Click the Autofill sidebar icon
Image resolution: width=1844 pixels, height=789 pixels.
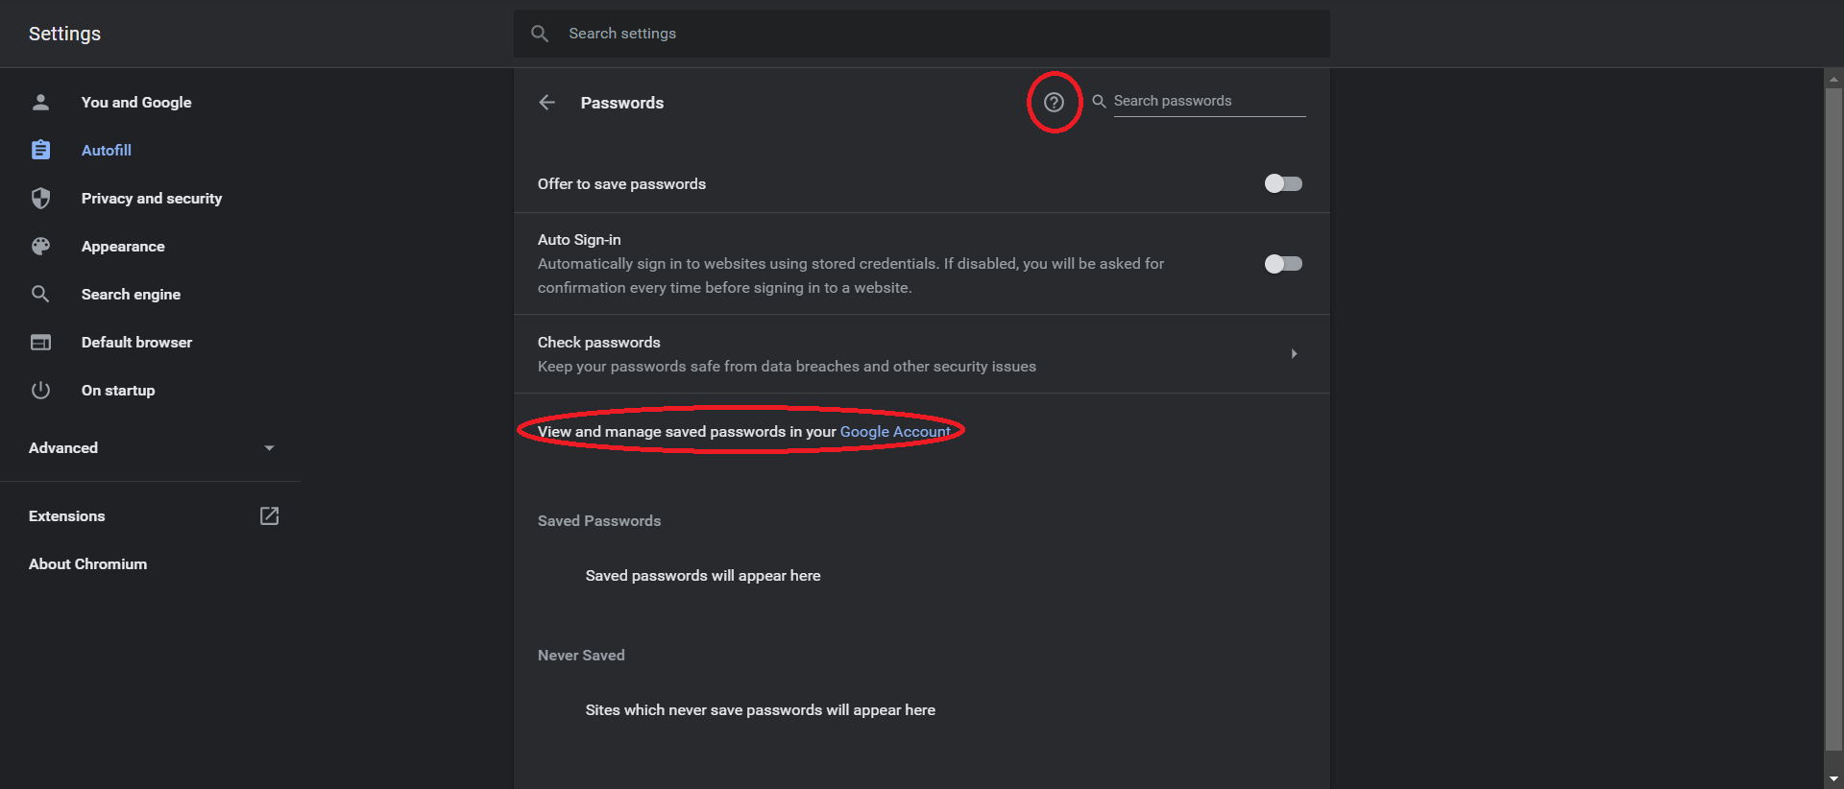tap(40, 150)
